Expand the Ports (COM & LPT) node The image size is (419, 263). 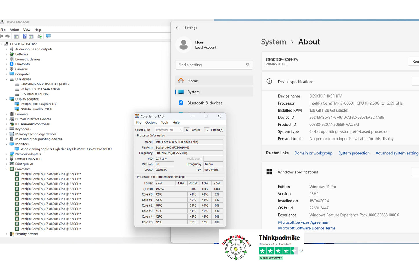point(6,159)
